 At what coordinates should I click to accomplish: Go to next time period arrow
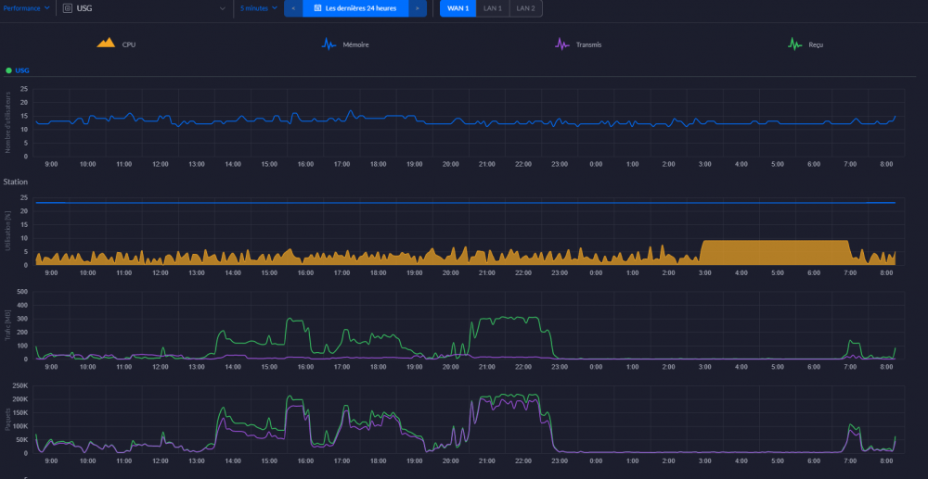[x=418, y=8]
